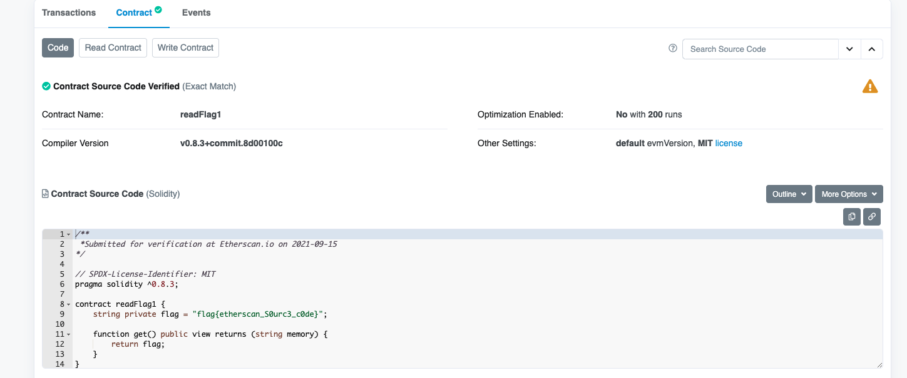This screenshot has height=378, width=907.
Task: Click the orange compiler warning triangle
Action: pos(869,87)
